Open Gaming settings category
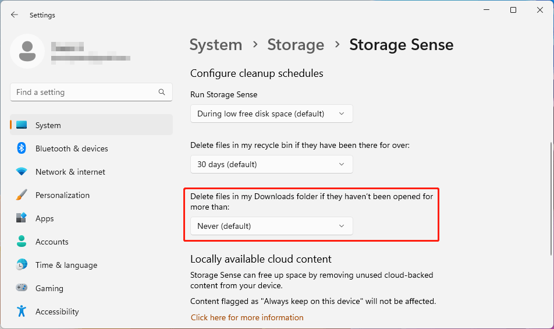 (91, 288)
